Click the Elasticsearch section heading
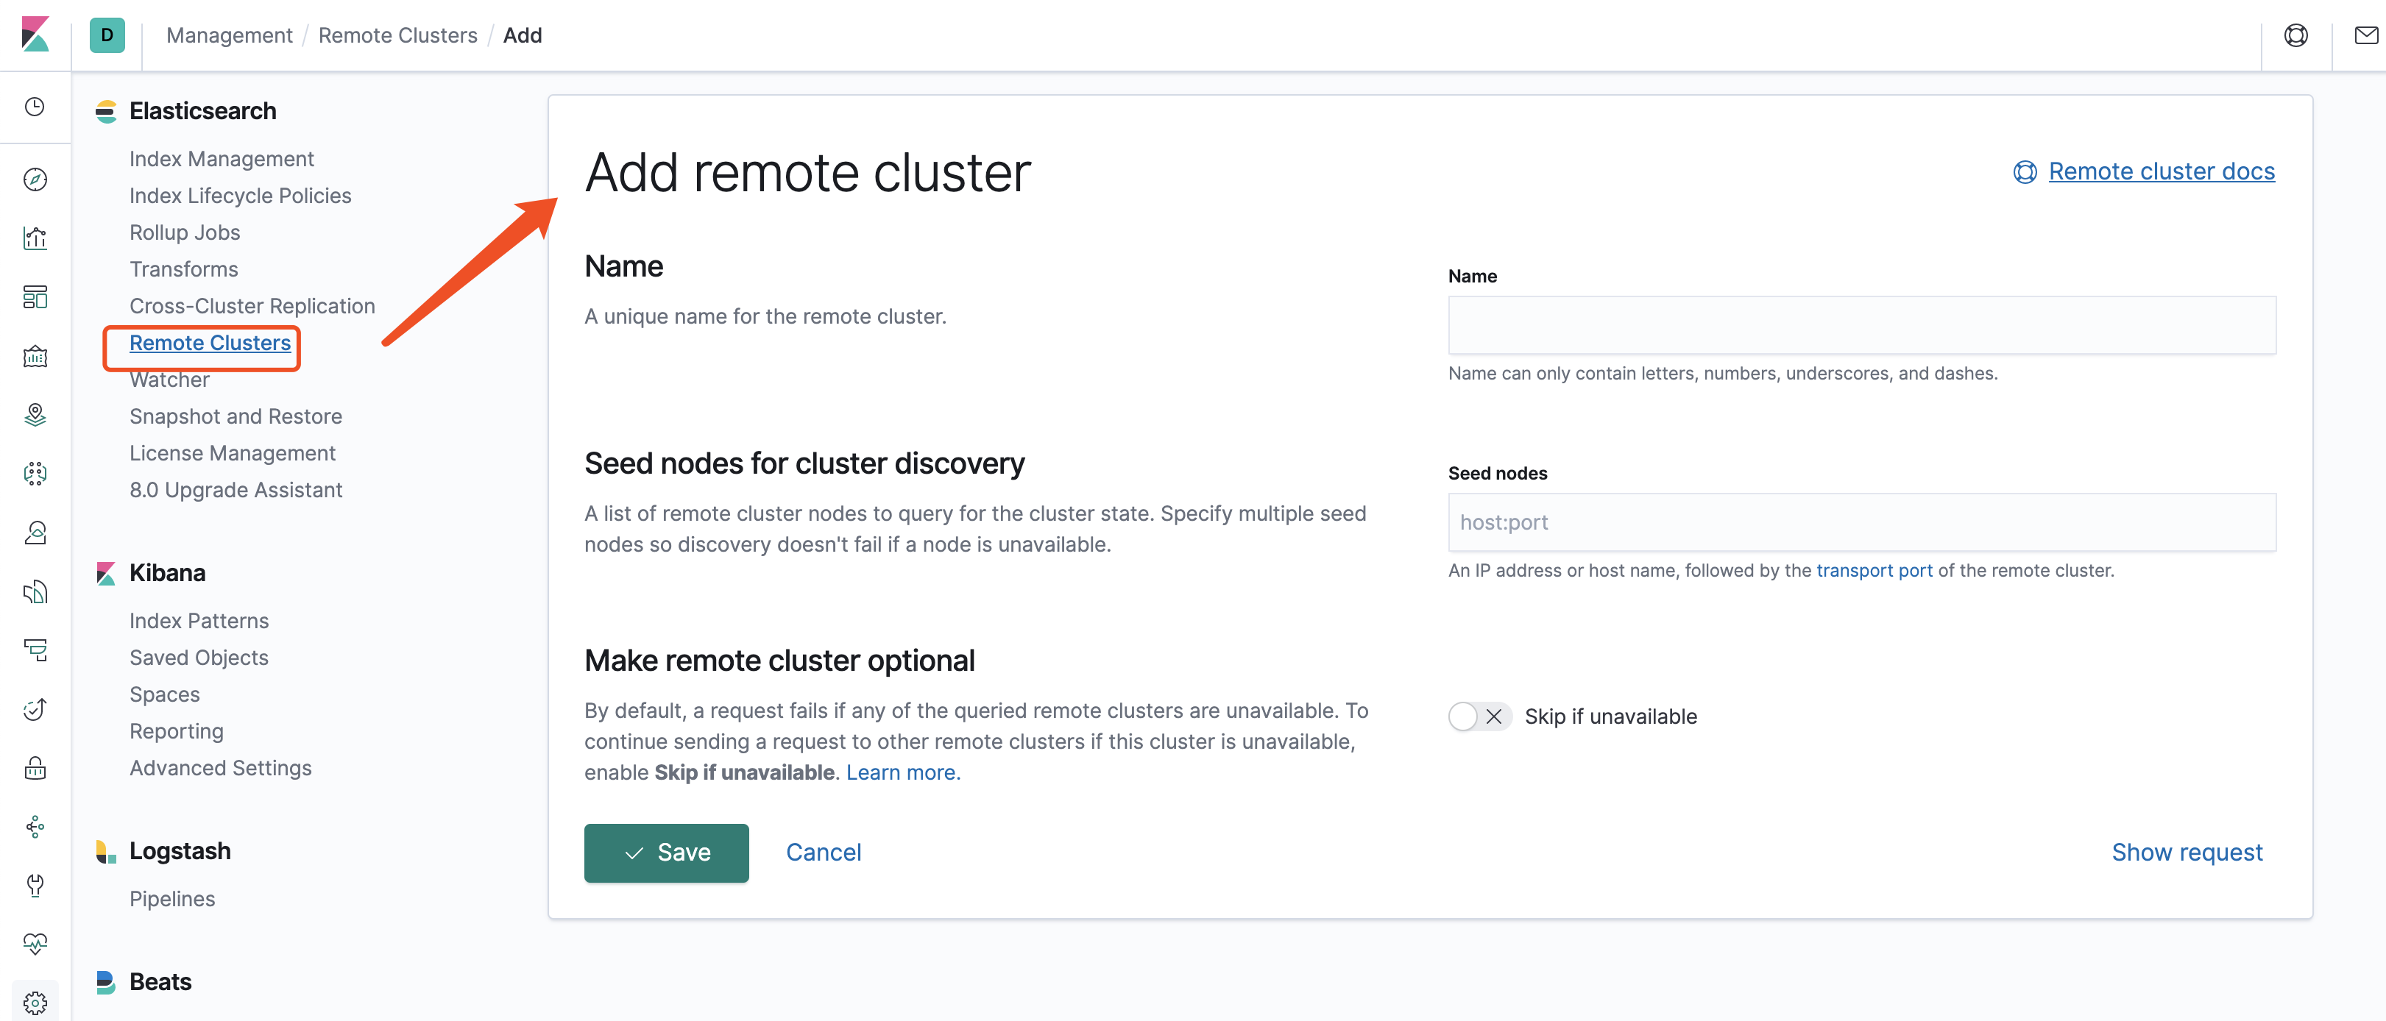 [203, 111]
